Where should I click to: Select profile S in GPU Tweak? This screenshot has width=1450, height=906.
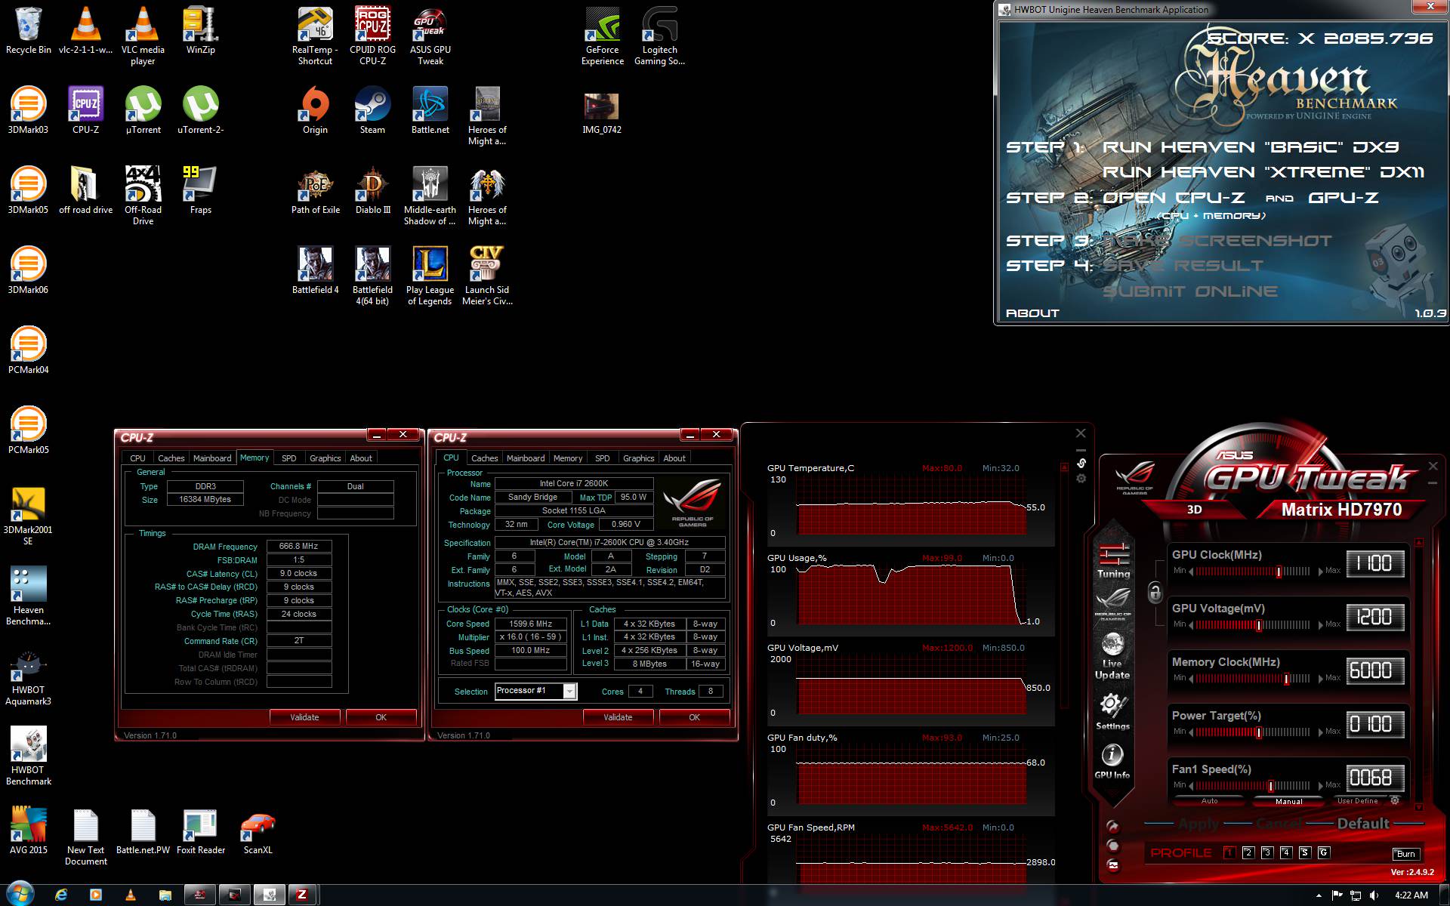1304,852
